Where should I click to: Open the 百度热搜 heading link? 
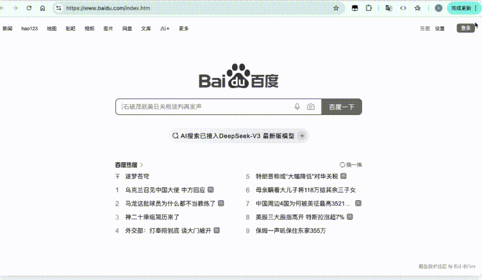[x=126, y=165]
